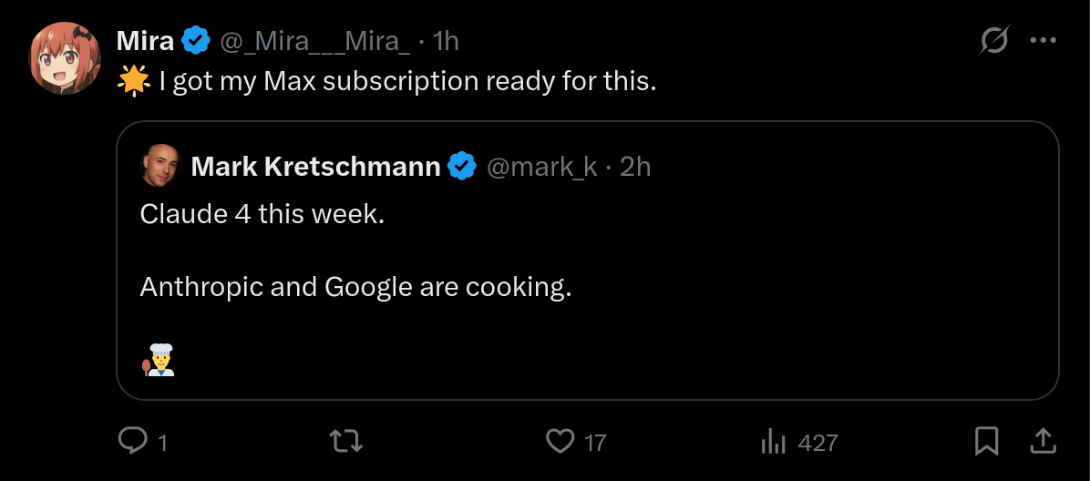Open the quoted post's 2h timestamp
The height and width of the screenshot is (481, 1090).
(634, 166)
